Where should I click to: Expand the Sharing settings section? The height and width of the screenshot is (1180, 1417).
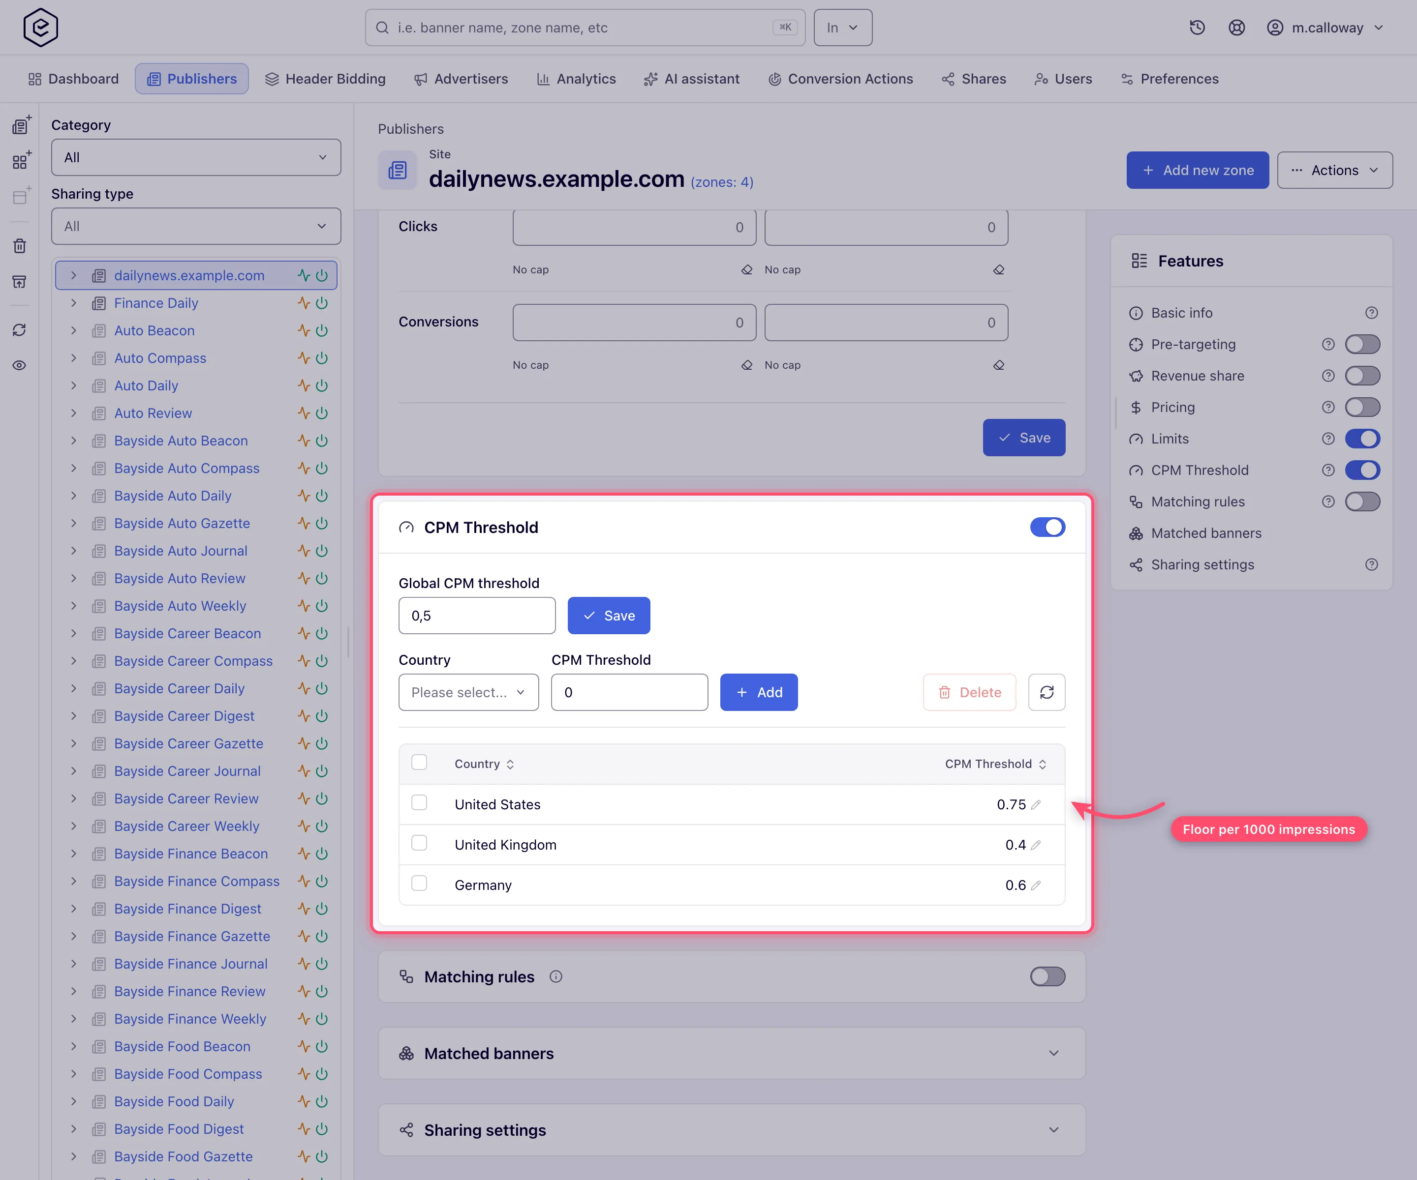1053,1131
